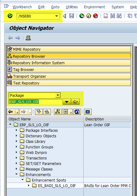Screen dimensions: 137x196
Task: Open the command field dropdown arrow
Action: [x=57, y=16]
